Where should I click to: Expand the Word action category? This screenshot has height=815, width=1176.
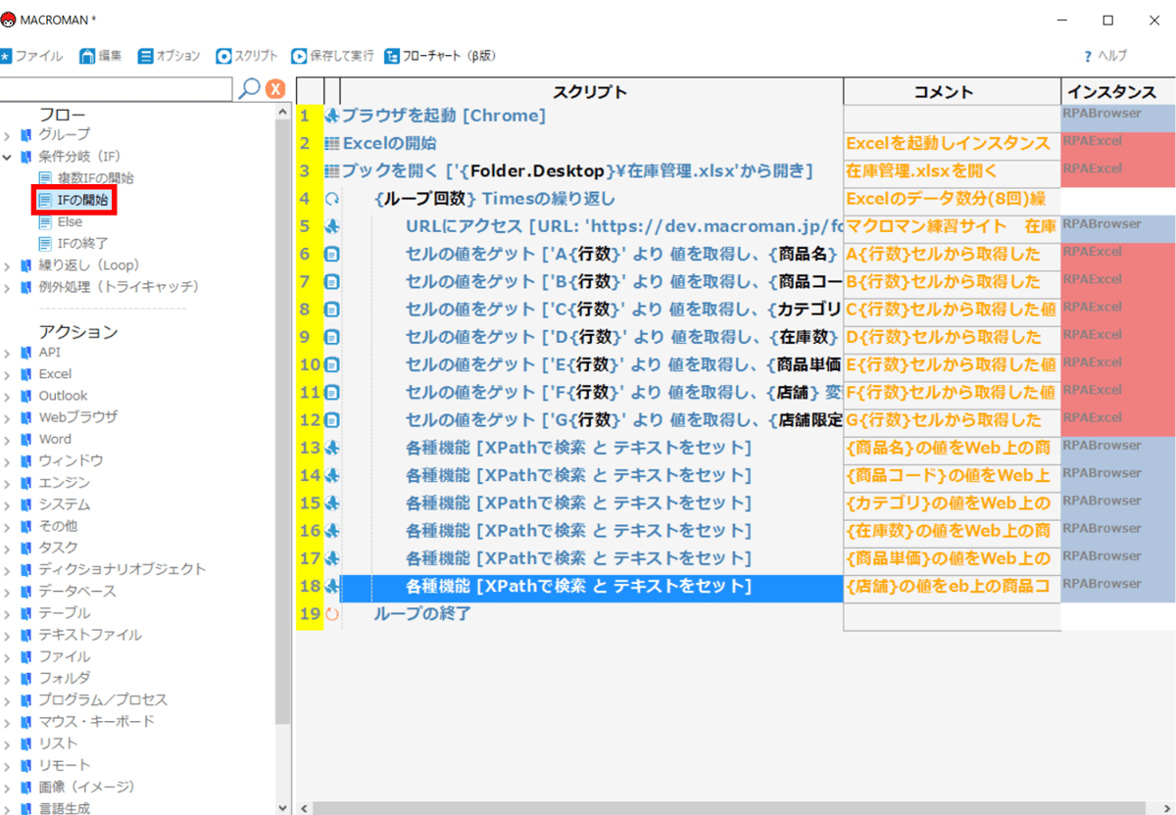(x=8, y=439)
